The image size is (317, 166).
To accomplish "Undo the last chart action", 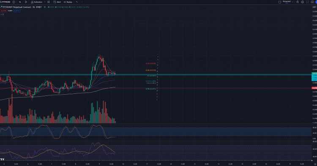I will click(77, 2).
